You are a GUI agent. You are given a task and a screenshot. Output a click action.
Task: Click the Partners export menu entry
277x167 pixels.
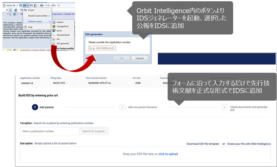pos(37,22)
